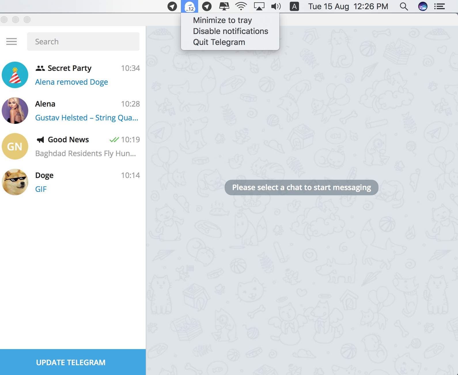Open the chat with Alena
Image resolution: width=458 pixels, height=375 pixels.
tap(73, 111)
